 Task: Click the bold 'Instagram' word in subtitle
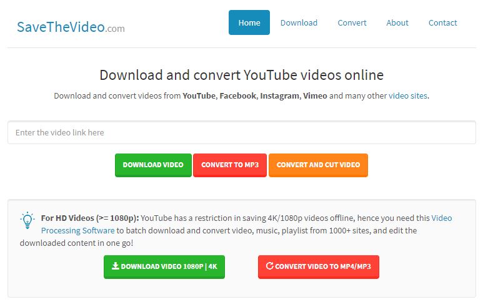click(x=279, y=95)
